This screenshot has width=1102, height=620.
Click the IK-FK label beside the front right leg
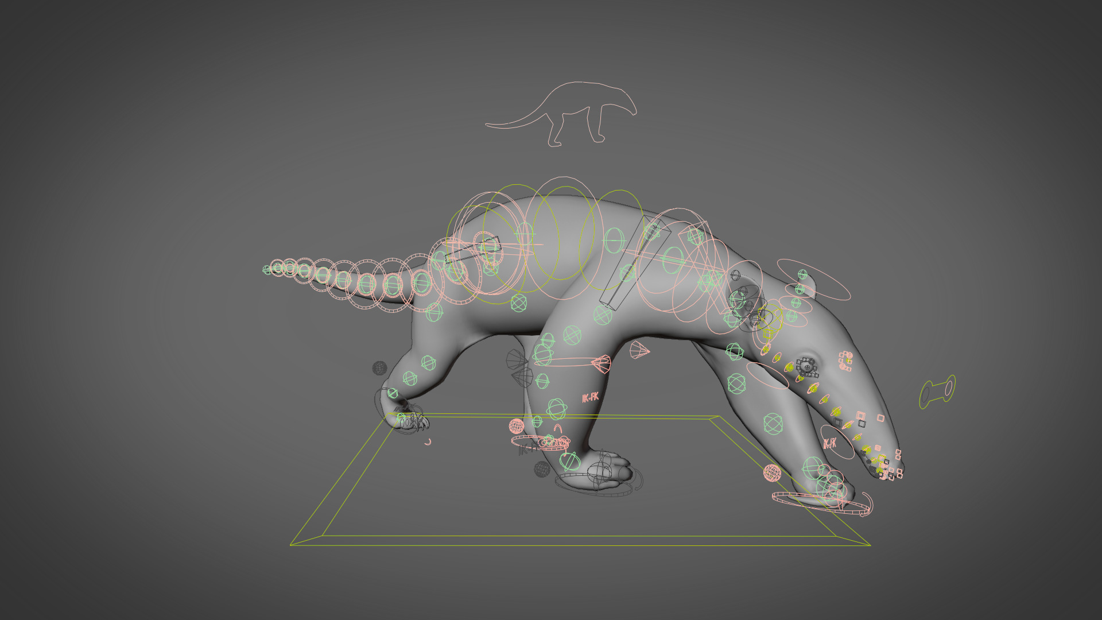pyautogui.click(x=829, y=443)
